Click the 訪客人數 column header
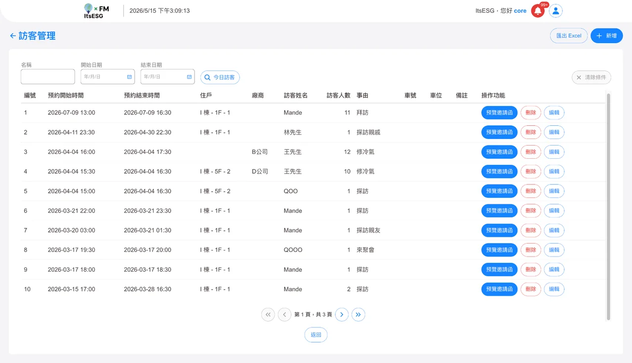The width and height of the screenshot is (632, 363). (x=339, y=96)
